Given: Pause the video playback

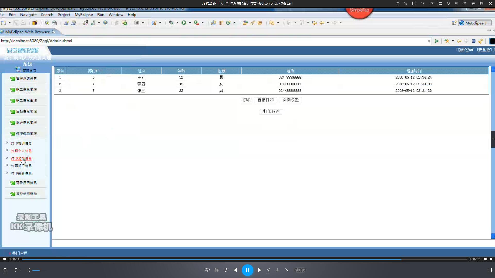Looking at the screenshot, I should [x=247, y=270].
